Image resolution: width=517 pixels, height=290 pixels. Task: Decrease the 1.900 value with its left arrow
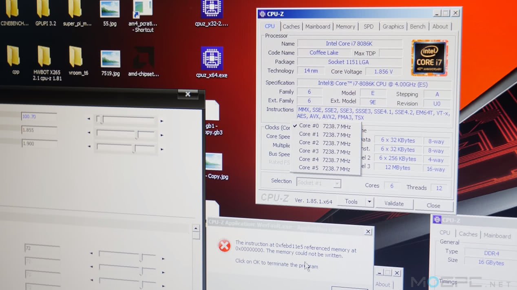coord(89,147)
